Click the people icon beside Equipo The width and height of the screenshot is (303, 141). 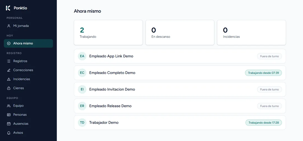coord(9,106)
